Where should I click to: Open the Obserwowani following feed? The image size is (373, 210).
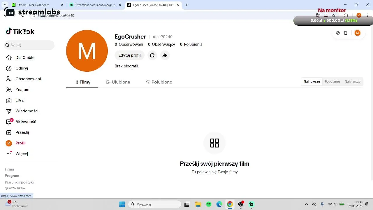(x=24, y=79)
